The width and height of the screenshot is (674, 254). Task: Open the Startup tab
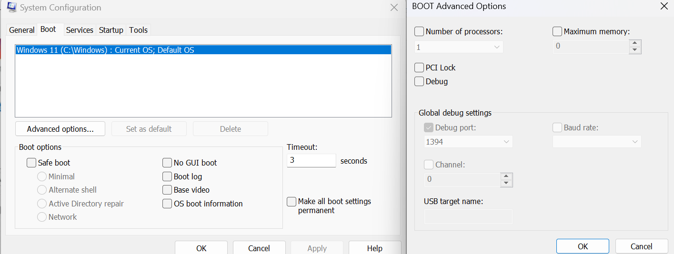pos(111,30)
